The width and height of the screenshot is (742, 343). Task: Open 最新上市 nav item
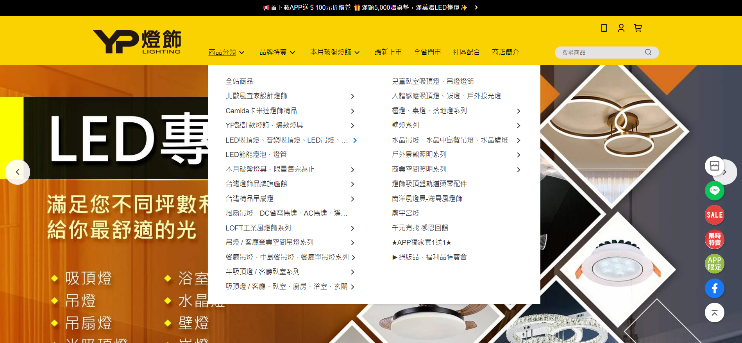(388, 52)
